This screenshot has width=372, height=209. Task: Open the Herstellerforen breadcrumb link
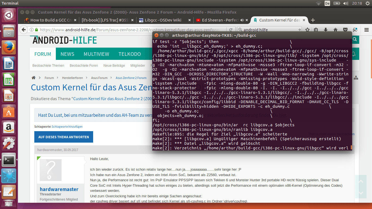tap(72, 78)
